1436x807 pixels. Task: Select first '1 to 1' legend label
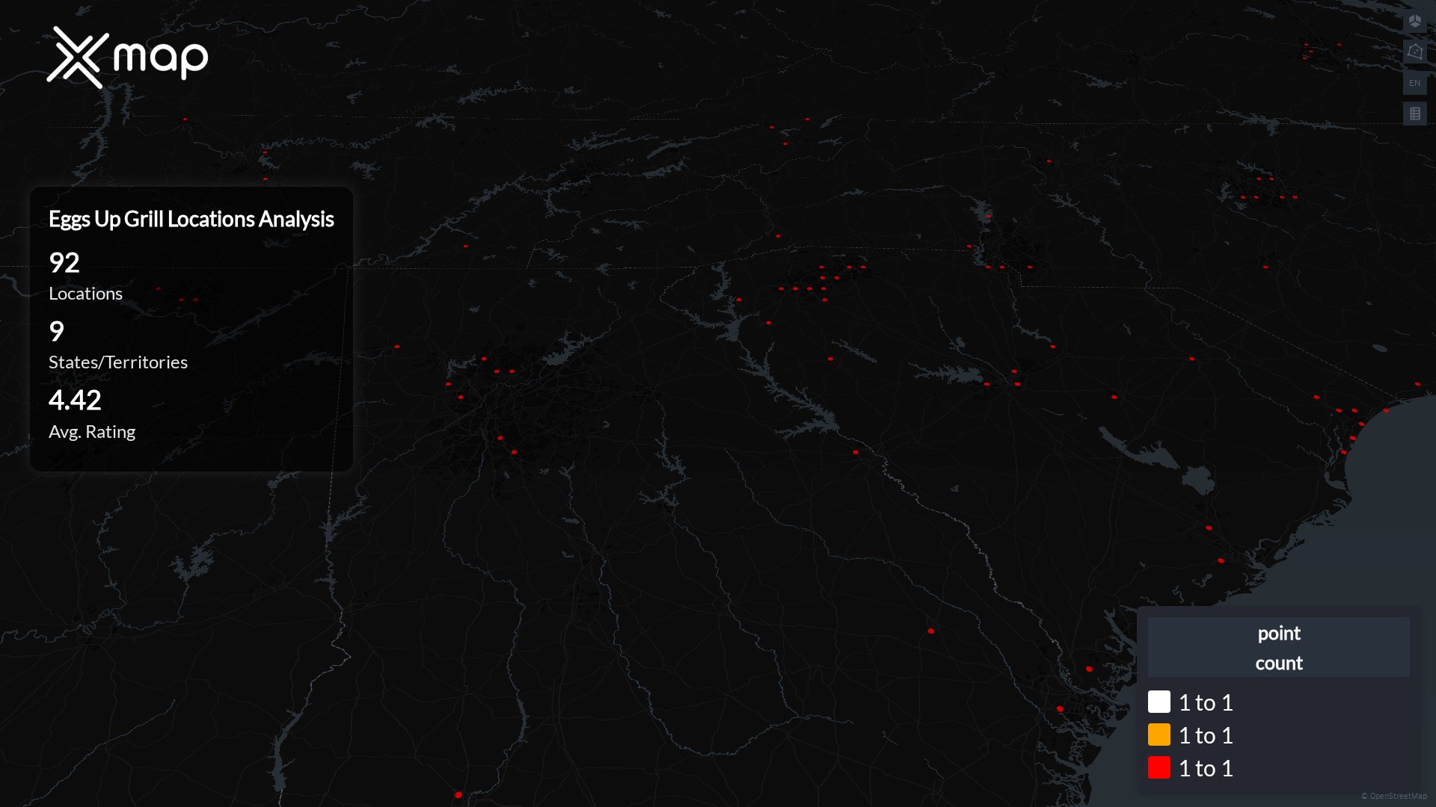pos(1206,702)
